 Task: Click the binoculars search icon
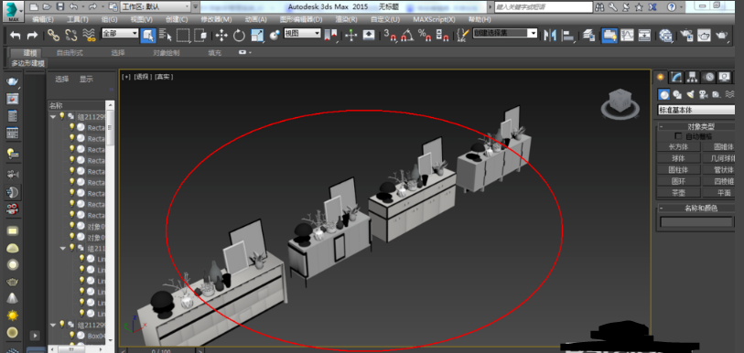pos(599,6)
